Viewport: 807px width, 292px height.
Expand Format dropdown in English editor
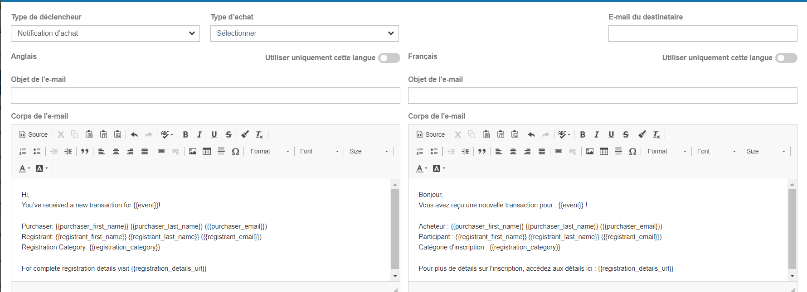pyautogui.click(x=270, y=151)
